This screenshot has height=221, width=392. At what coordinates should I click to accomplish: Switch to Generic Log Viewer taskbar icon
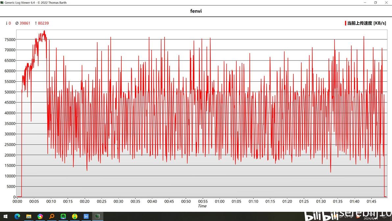(97, 216)
